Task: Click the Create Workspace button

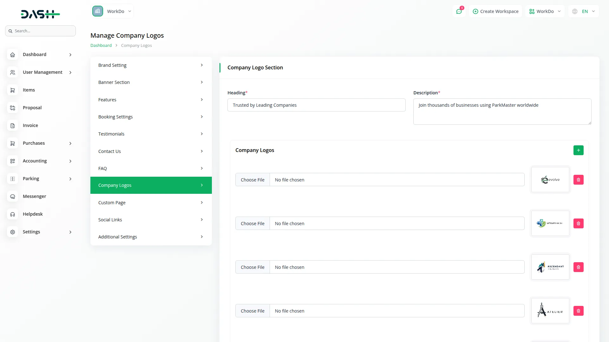Action: click(495, 11)
